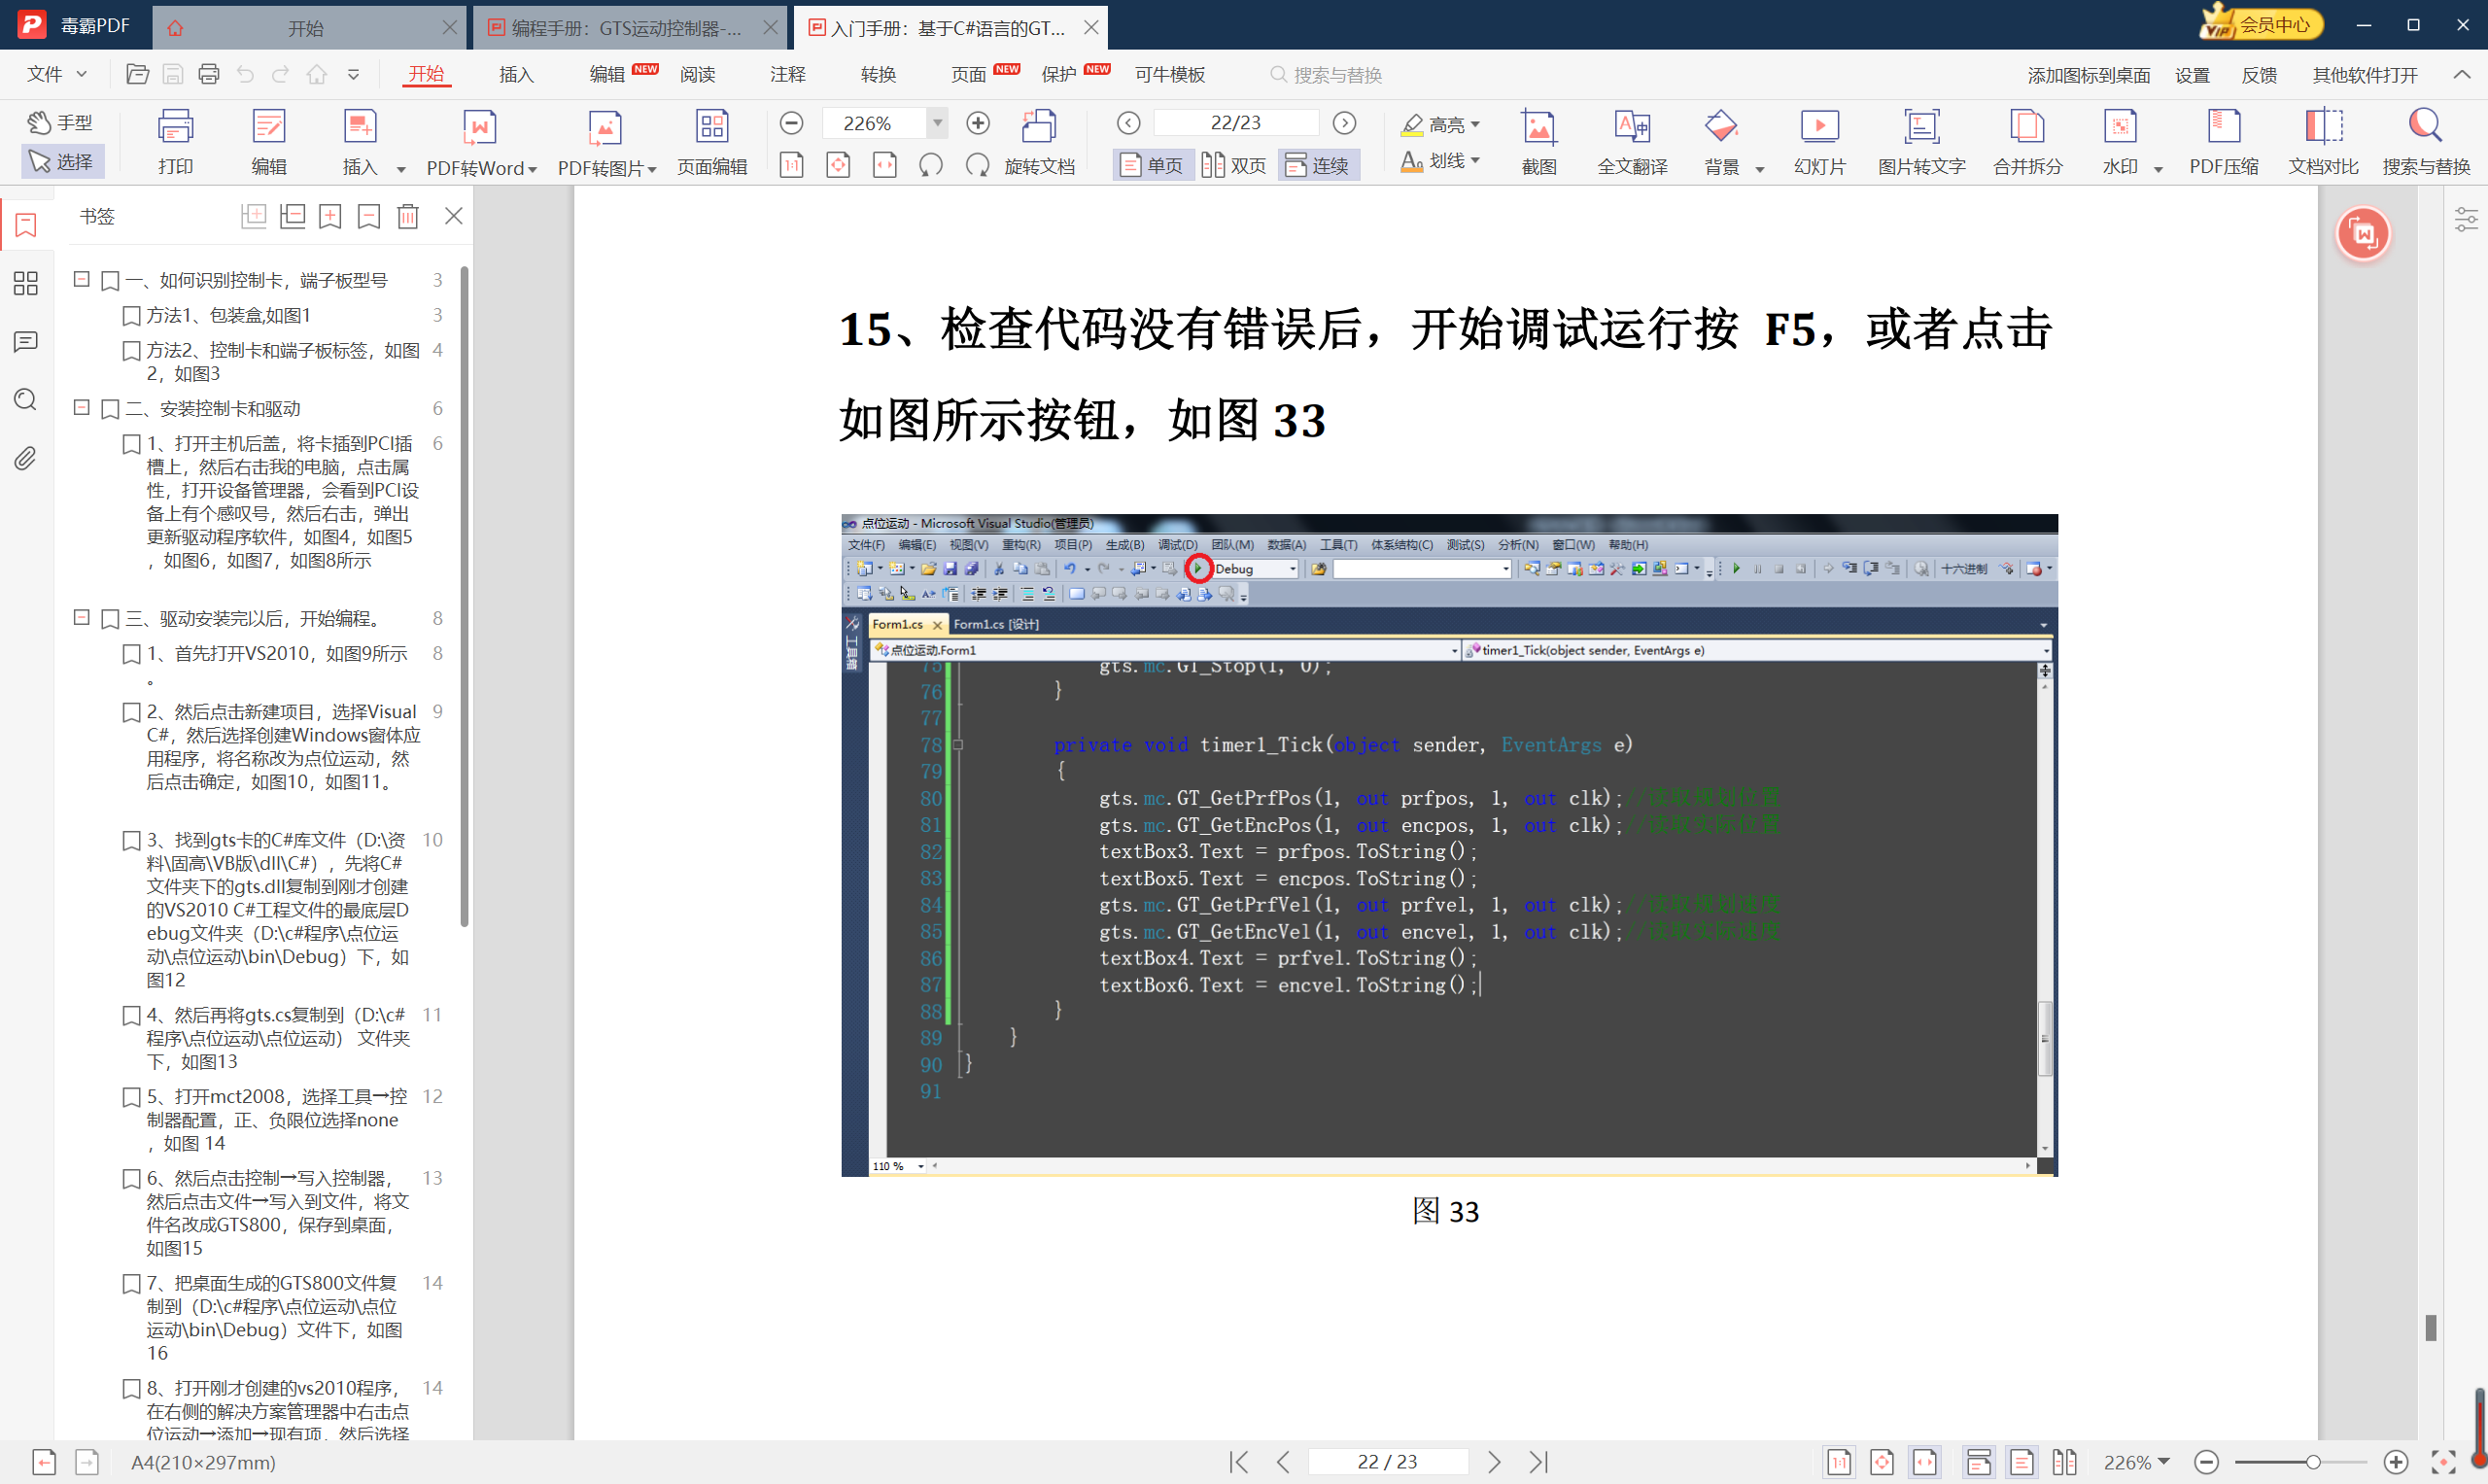
Task: Open the thumbnails panel in left sidebar
Action: (x=26, y=284)
